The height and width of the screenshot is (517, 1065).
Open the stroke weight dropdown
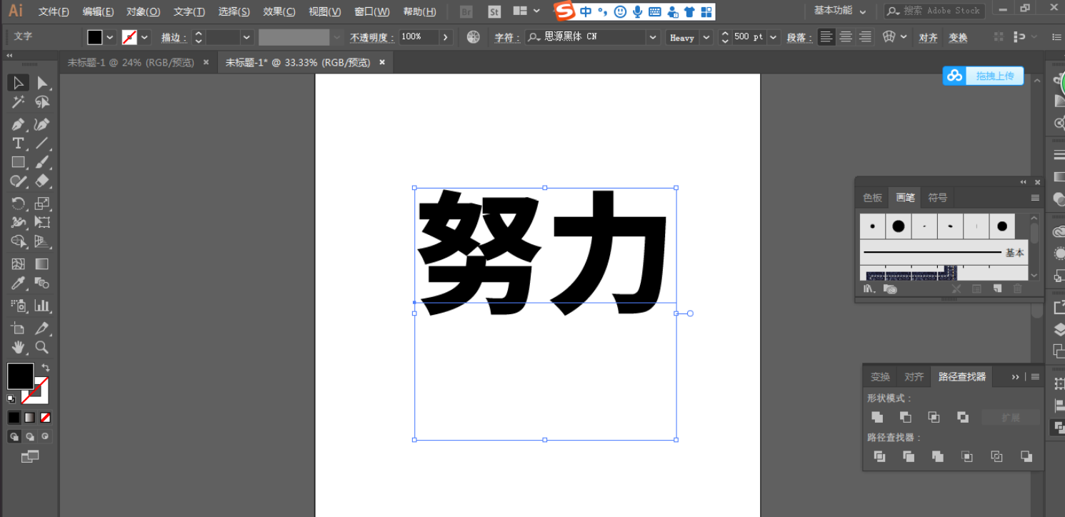(x=247, y=37)
